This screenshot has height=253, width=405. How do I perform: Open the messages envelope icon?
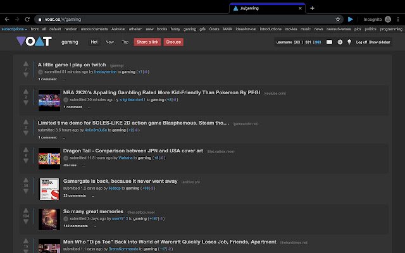point(329,42)
